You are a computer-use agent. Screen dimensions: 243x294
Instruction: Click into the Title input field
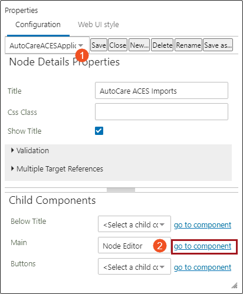click(162, 91)
